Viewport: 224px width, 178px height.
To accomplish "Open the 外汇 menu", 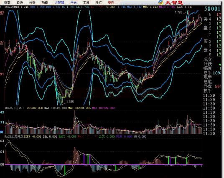I will click(99, 3).
